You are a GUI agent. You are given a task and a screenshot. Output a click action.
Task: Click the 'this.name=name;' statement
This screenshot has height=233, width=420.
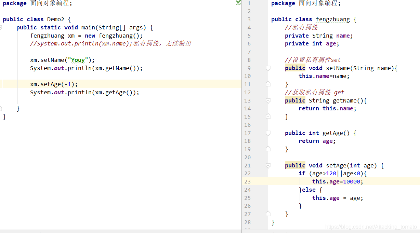324,76
